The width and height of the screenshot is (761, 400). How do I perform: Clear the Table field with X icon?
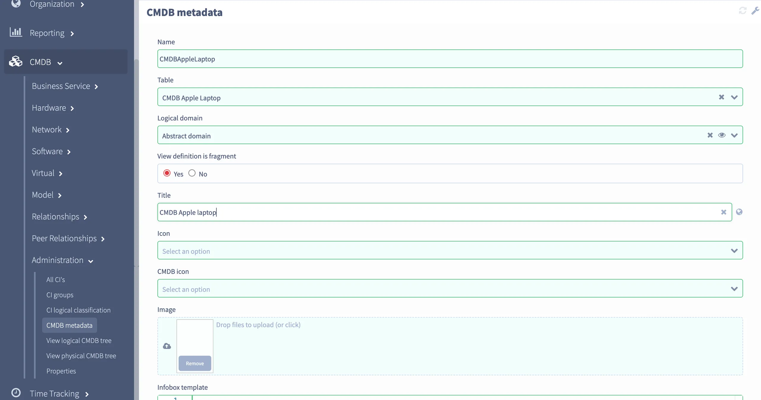[721, 97]
